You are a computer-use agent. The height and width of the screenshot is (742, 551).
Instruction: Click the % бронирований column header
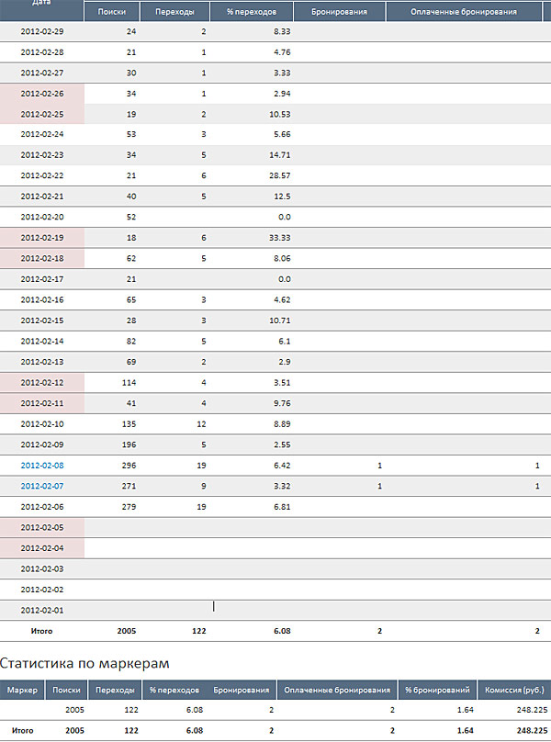pos(437,690)
